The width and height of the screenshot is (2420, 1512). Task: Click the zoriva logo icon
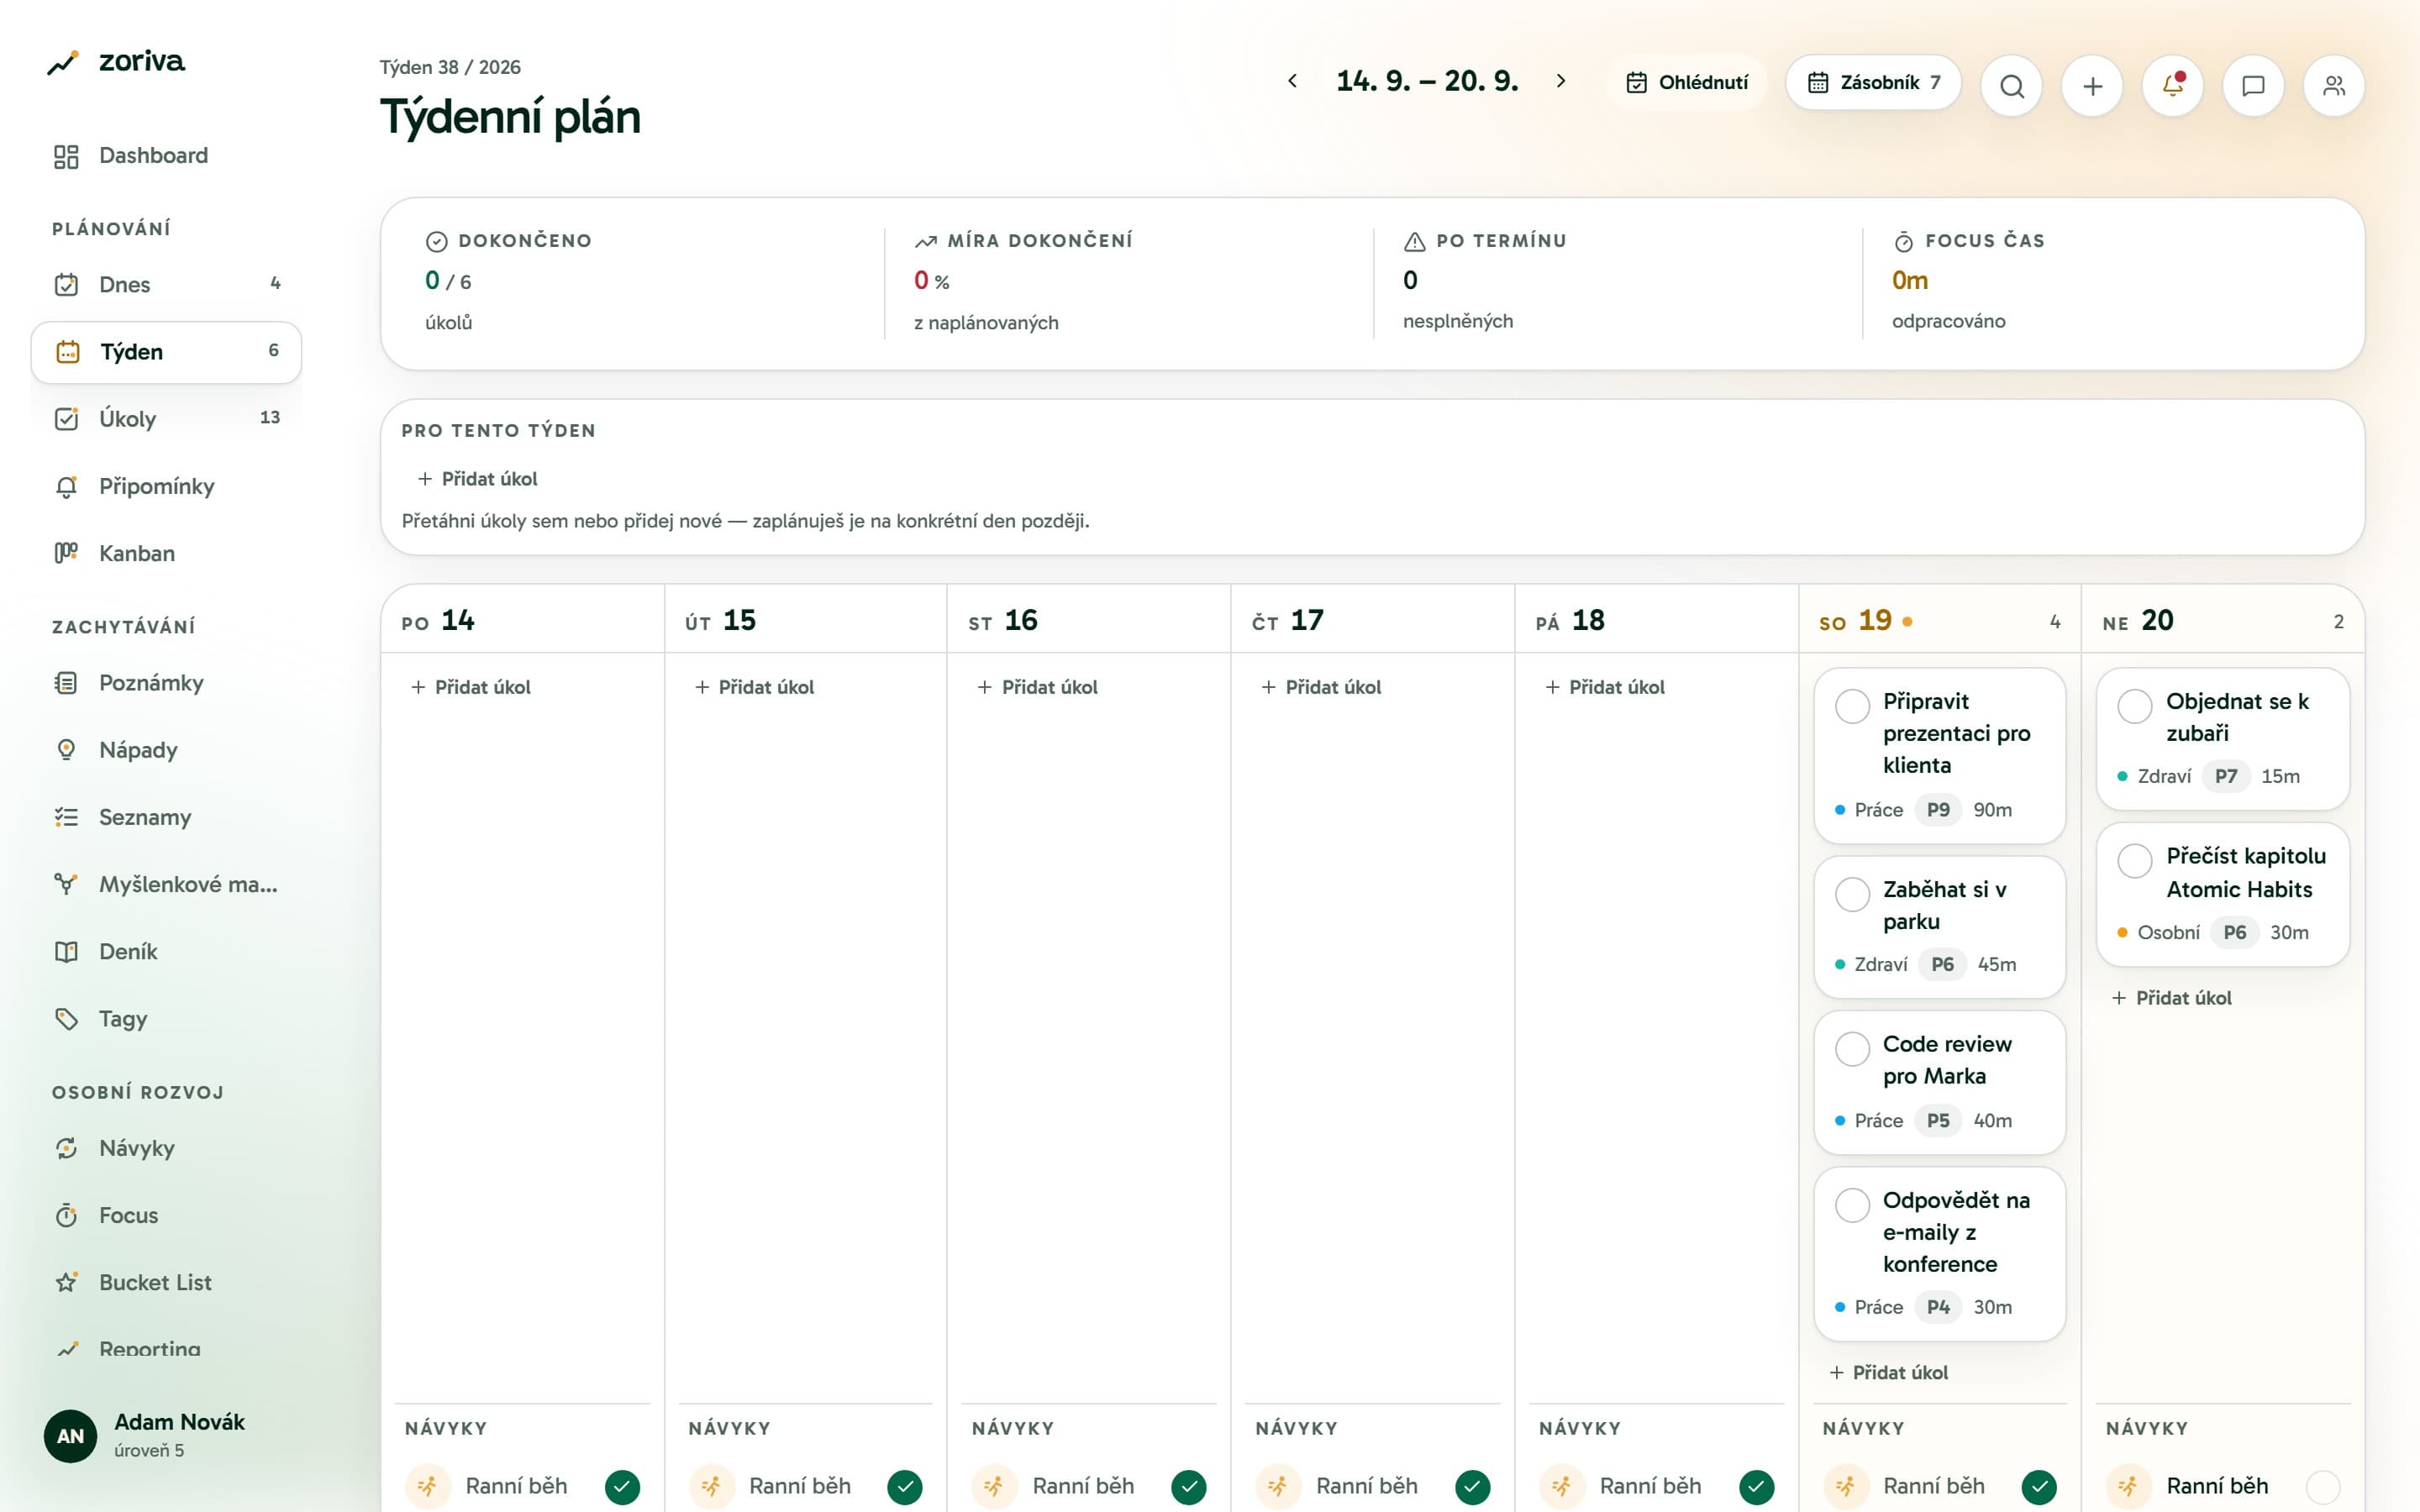(x=62, y=63)
